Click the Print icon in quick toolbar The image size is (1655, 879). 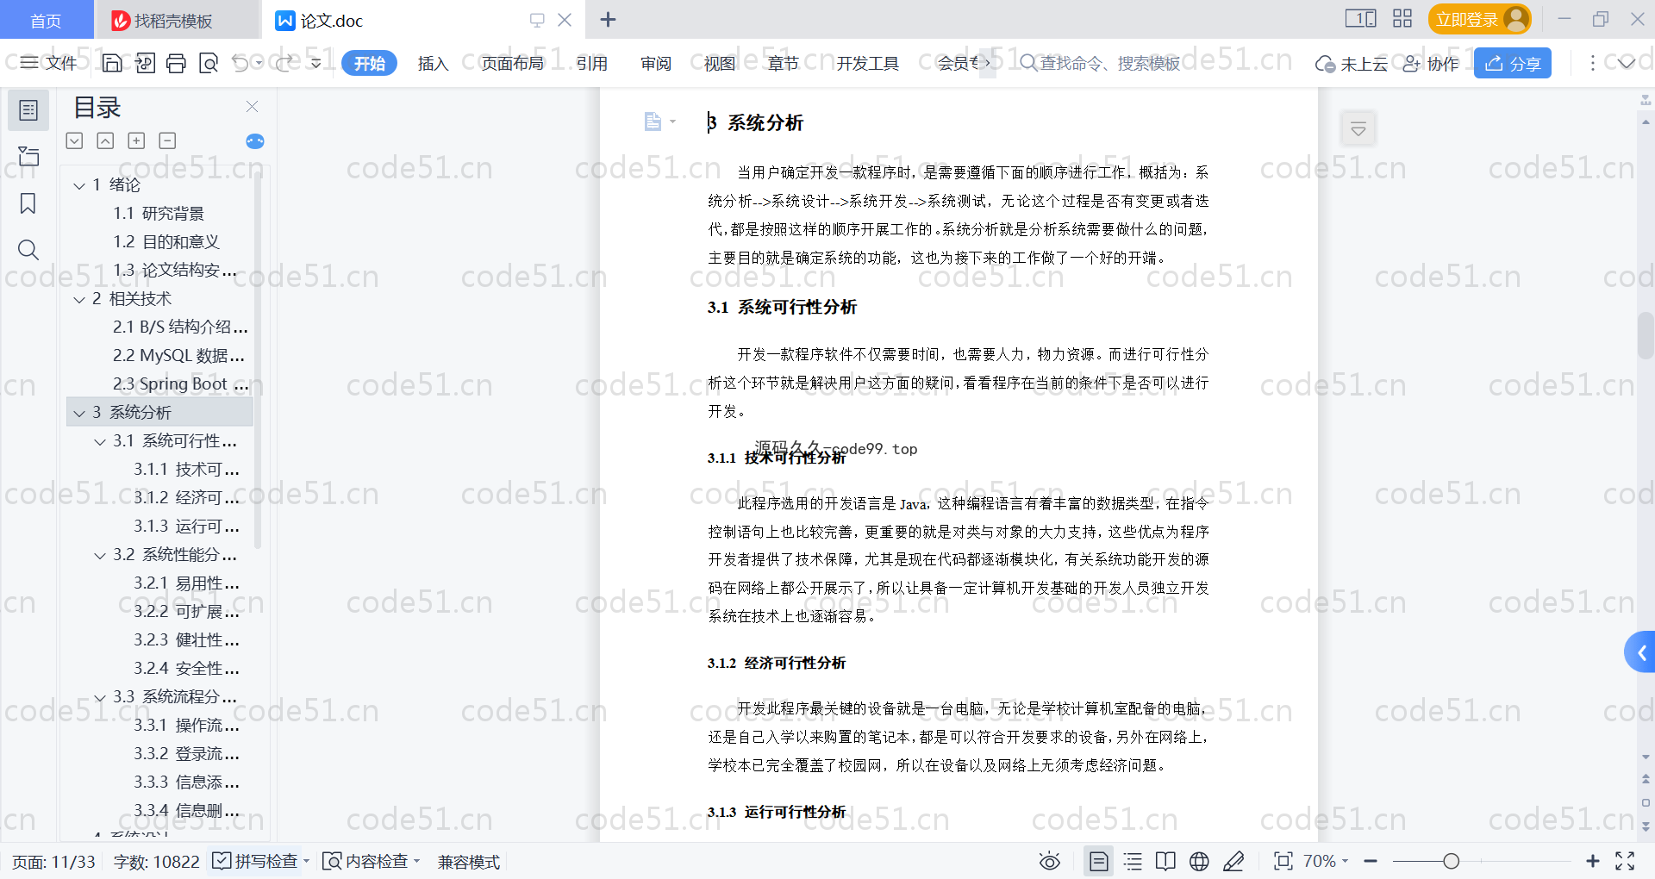coord(176,63)
